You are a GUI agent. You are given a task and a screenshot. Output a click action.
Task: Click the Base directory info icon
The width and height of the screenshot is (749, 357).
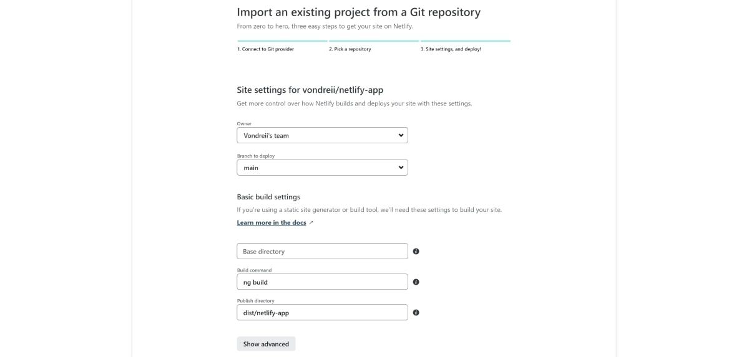coord(416,252)
